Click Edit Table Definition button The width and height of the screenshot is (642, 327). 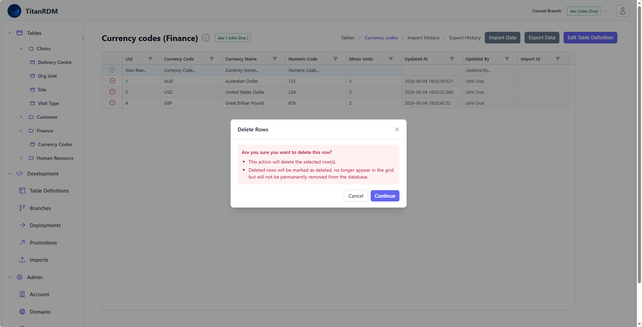click(x=590, y=38)
